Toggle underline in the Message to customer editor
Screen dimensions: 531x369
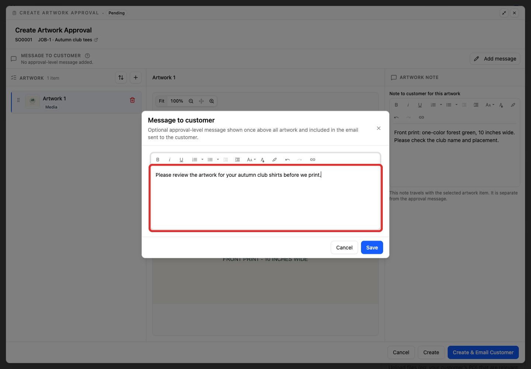click(181, 160)
